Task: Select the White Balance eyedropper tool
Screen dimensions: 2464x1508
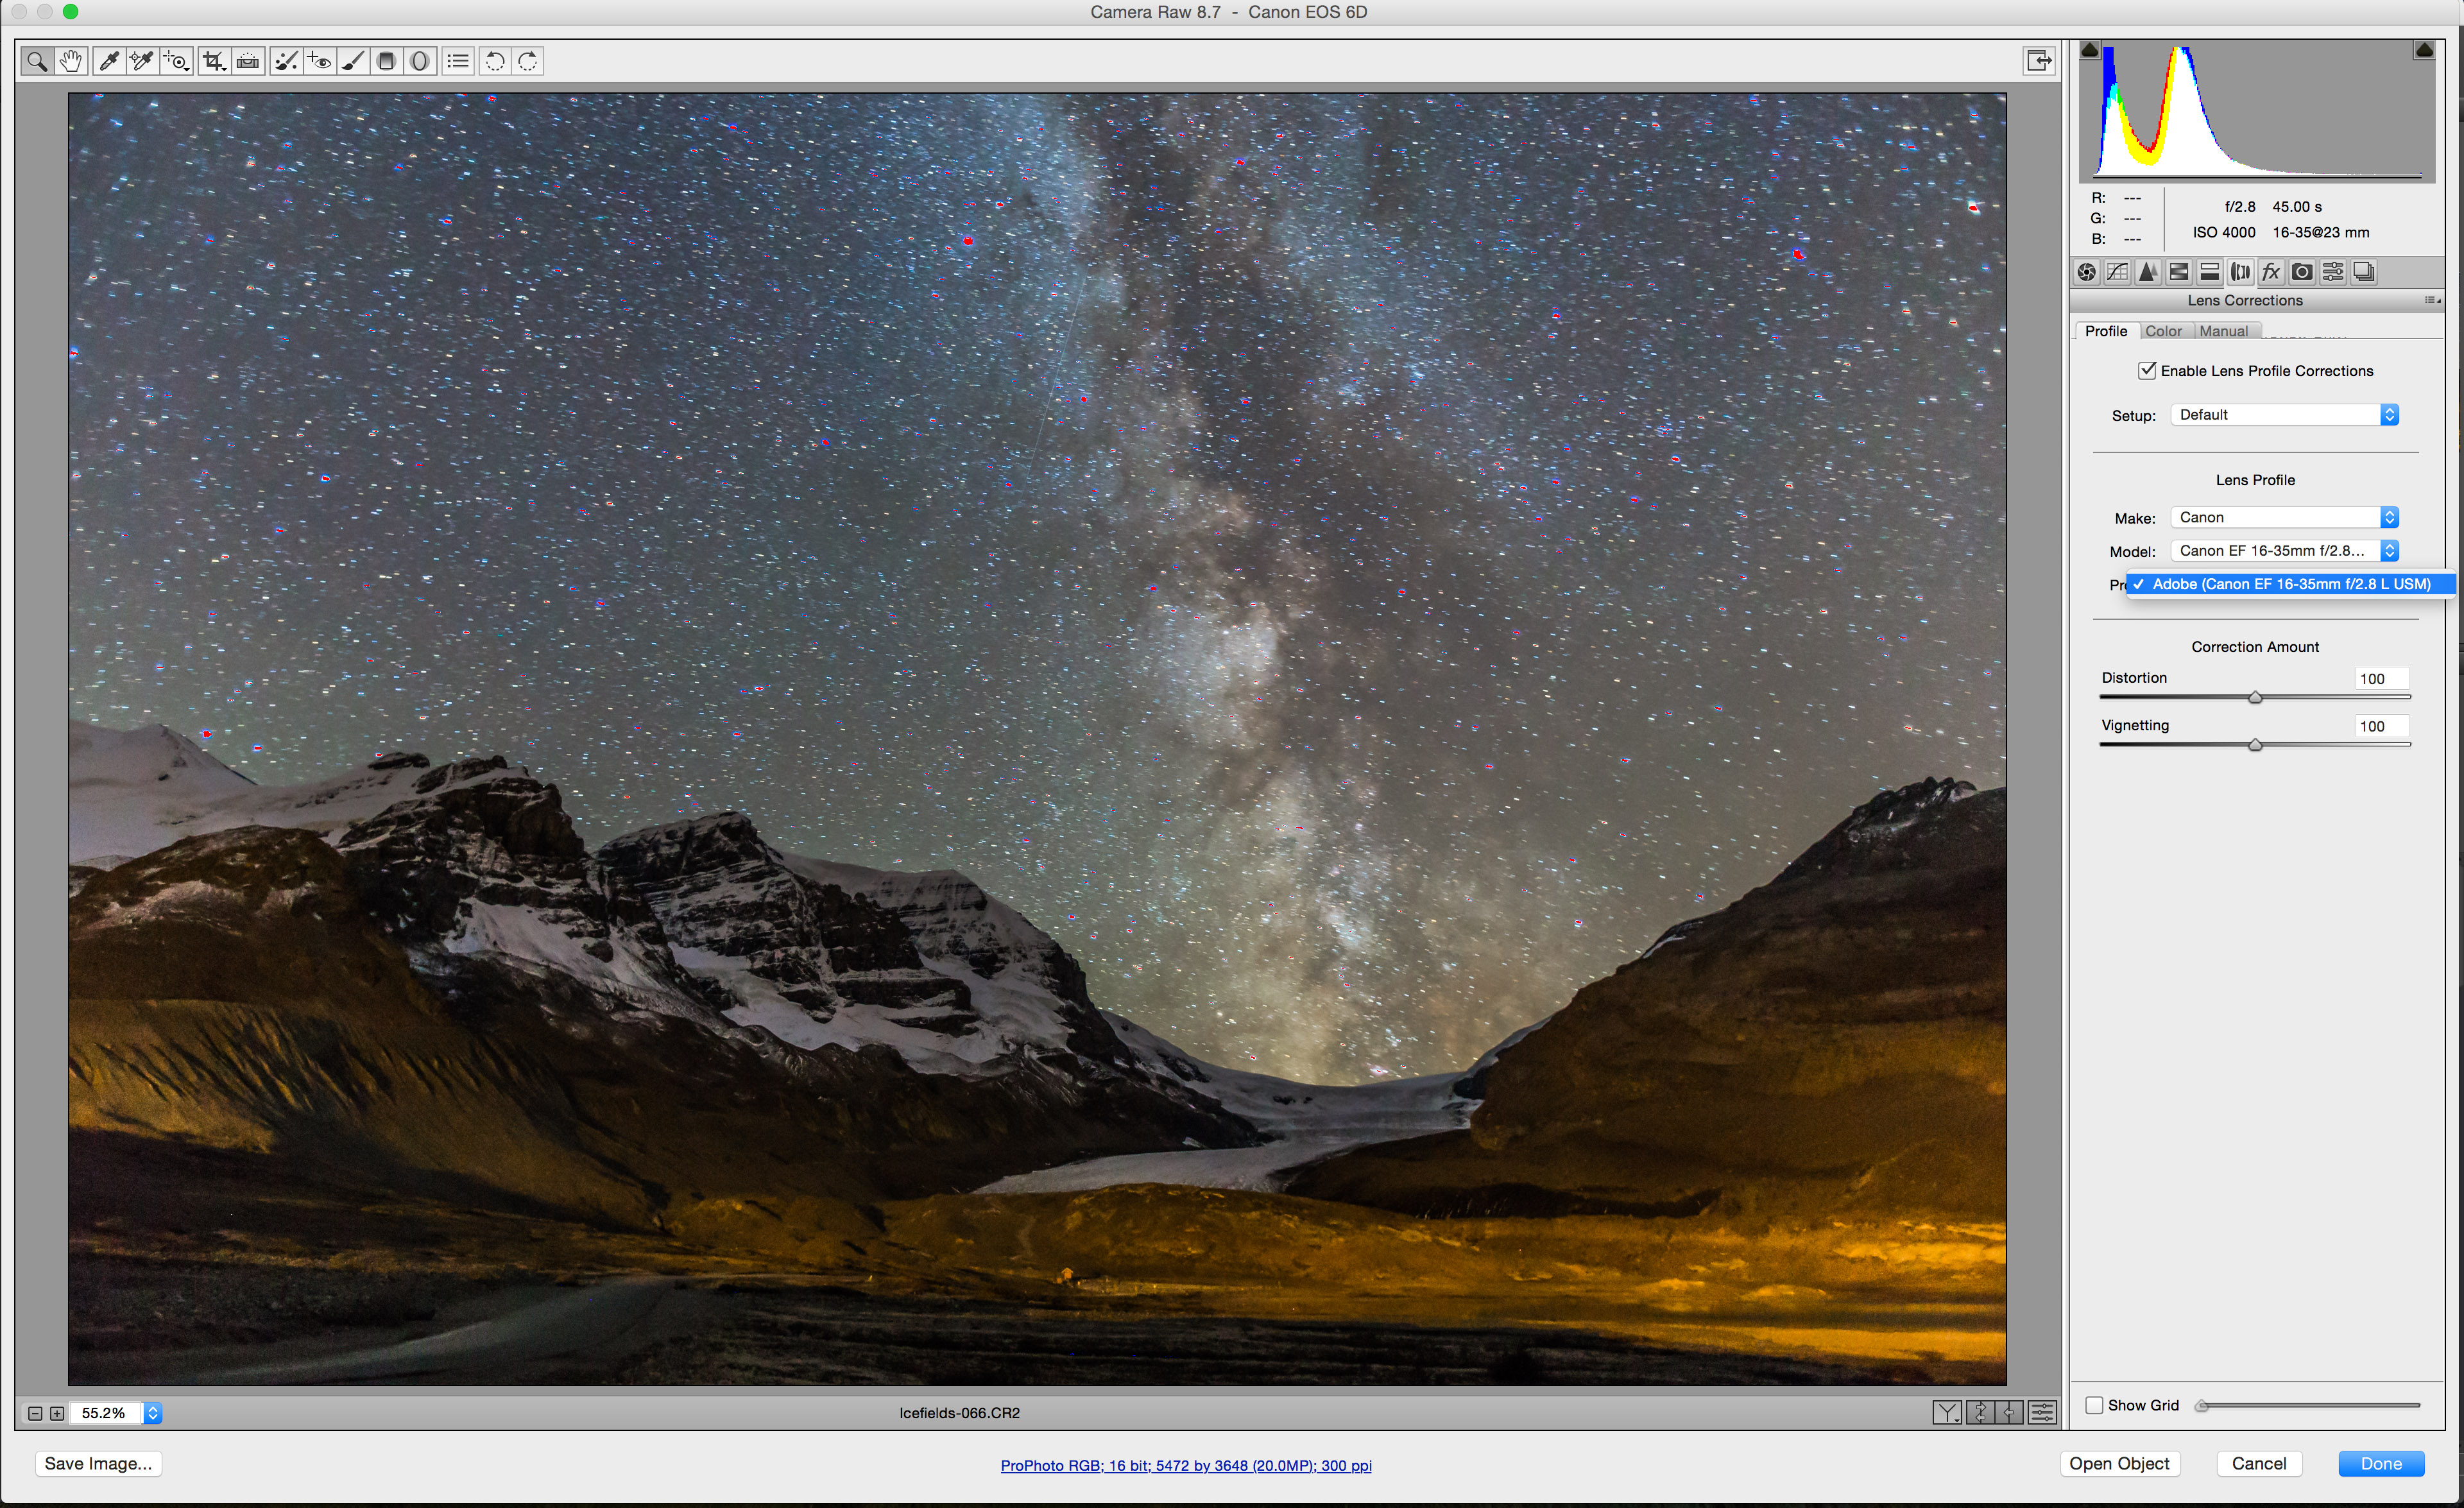Action: (x=109, y=61)
